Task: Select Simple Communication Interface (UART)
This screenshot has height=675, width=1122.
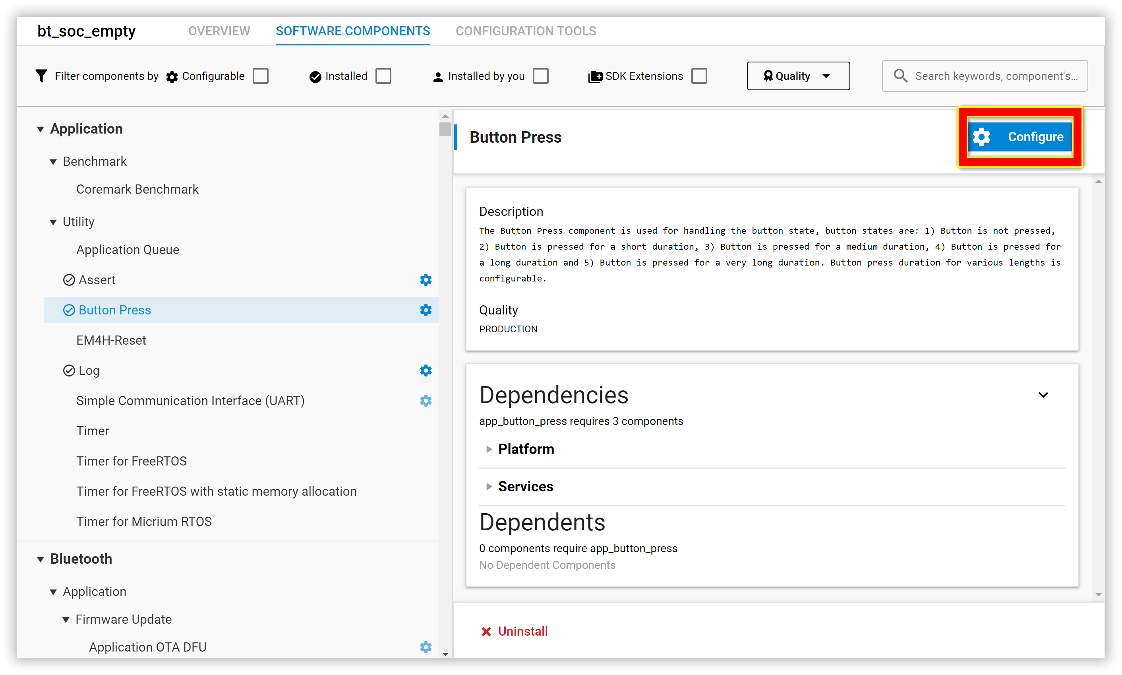Action: click(190, 401)
